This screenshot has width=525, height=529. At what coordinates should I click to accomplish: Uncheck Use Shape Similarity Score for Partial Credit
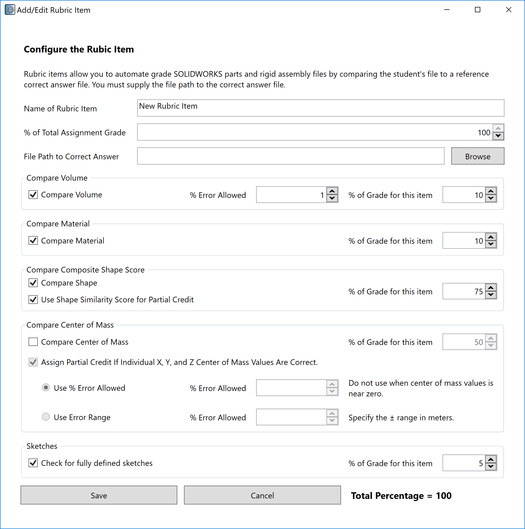pyautogui.click(x=33, y=299)
